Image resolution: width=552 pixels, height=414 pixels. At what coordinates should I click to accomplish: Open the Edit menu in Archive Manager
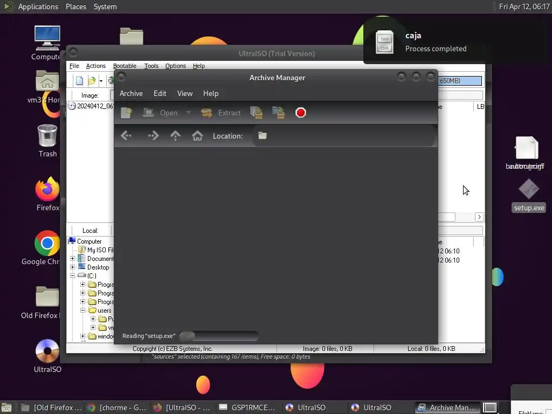tap(160, 93)
